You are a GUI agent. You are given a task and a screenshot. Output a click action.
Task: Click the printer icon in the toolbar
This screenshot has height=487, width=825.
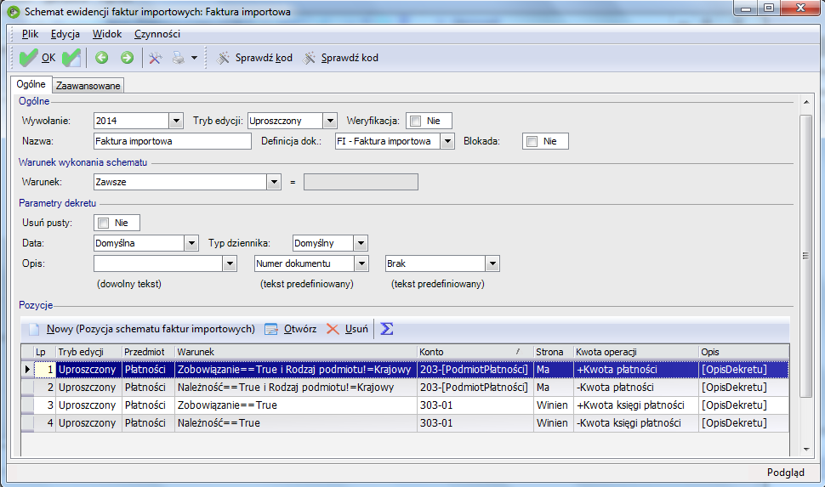[x=179, y=58]
